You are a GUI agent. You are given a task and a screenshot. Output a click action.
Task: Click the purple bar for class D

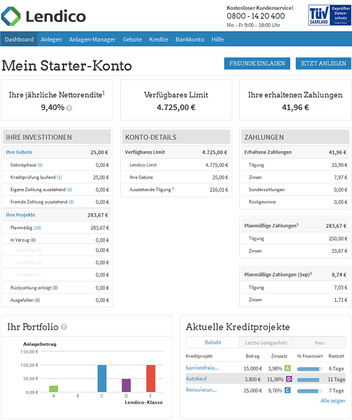(126, 385)
